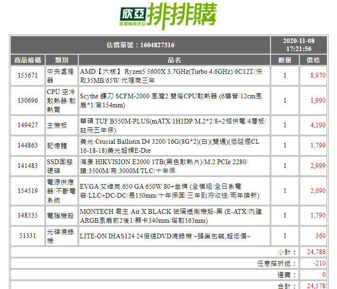Select product code 144863

click(x=28, y=146)
